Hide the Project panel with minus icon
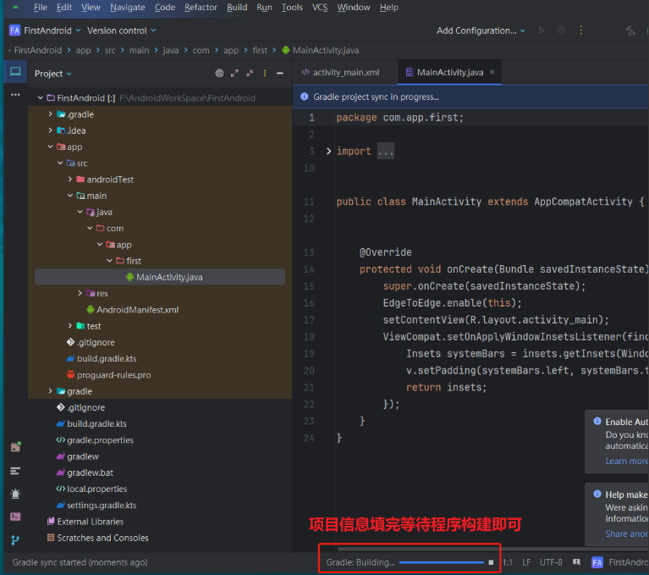 (x=280, y=74)
